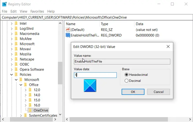The width and height of the screenshot is (193, 122).
Task: Expand the Macromedia registry key
Action: pos(12,34)
